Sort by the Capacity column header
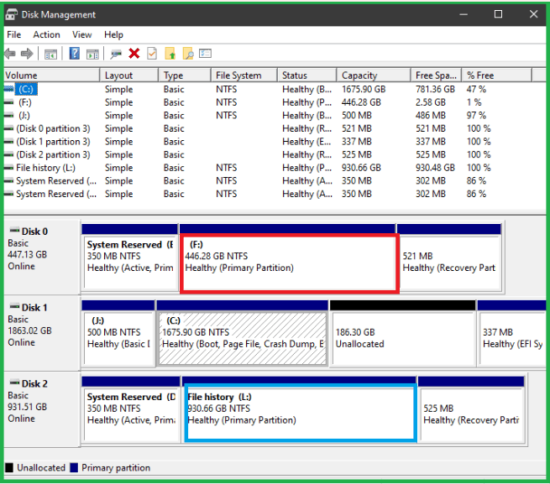The width and height of the screenshot is (550, 484). 374,75
